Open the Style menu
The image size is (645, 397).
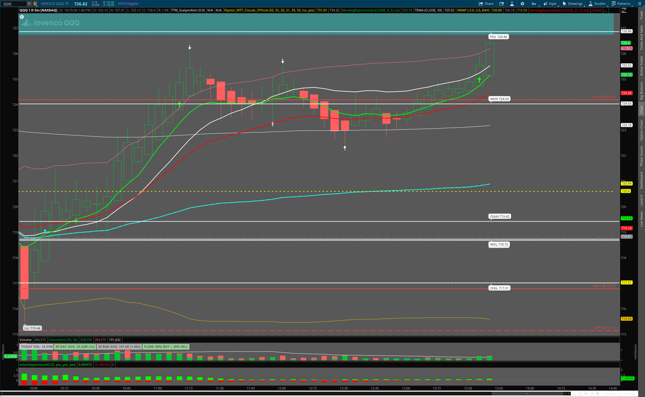tap(550, 4)
